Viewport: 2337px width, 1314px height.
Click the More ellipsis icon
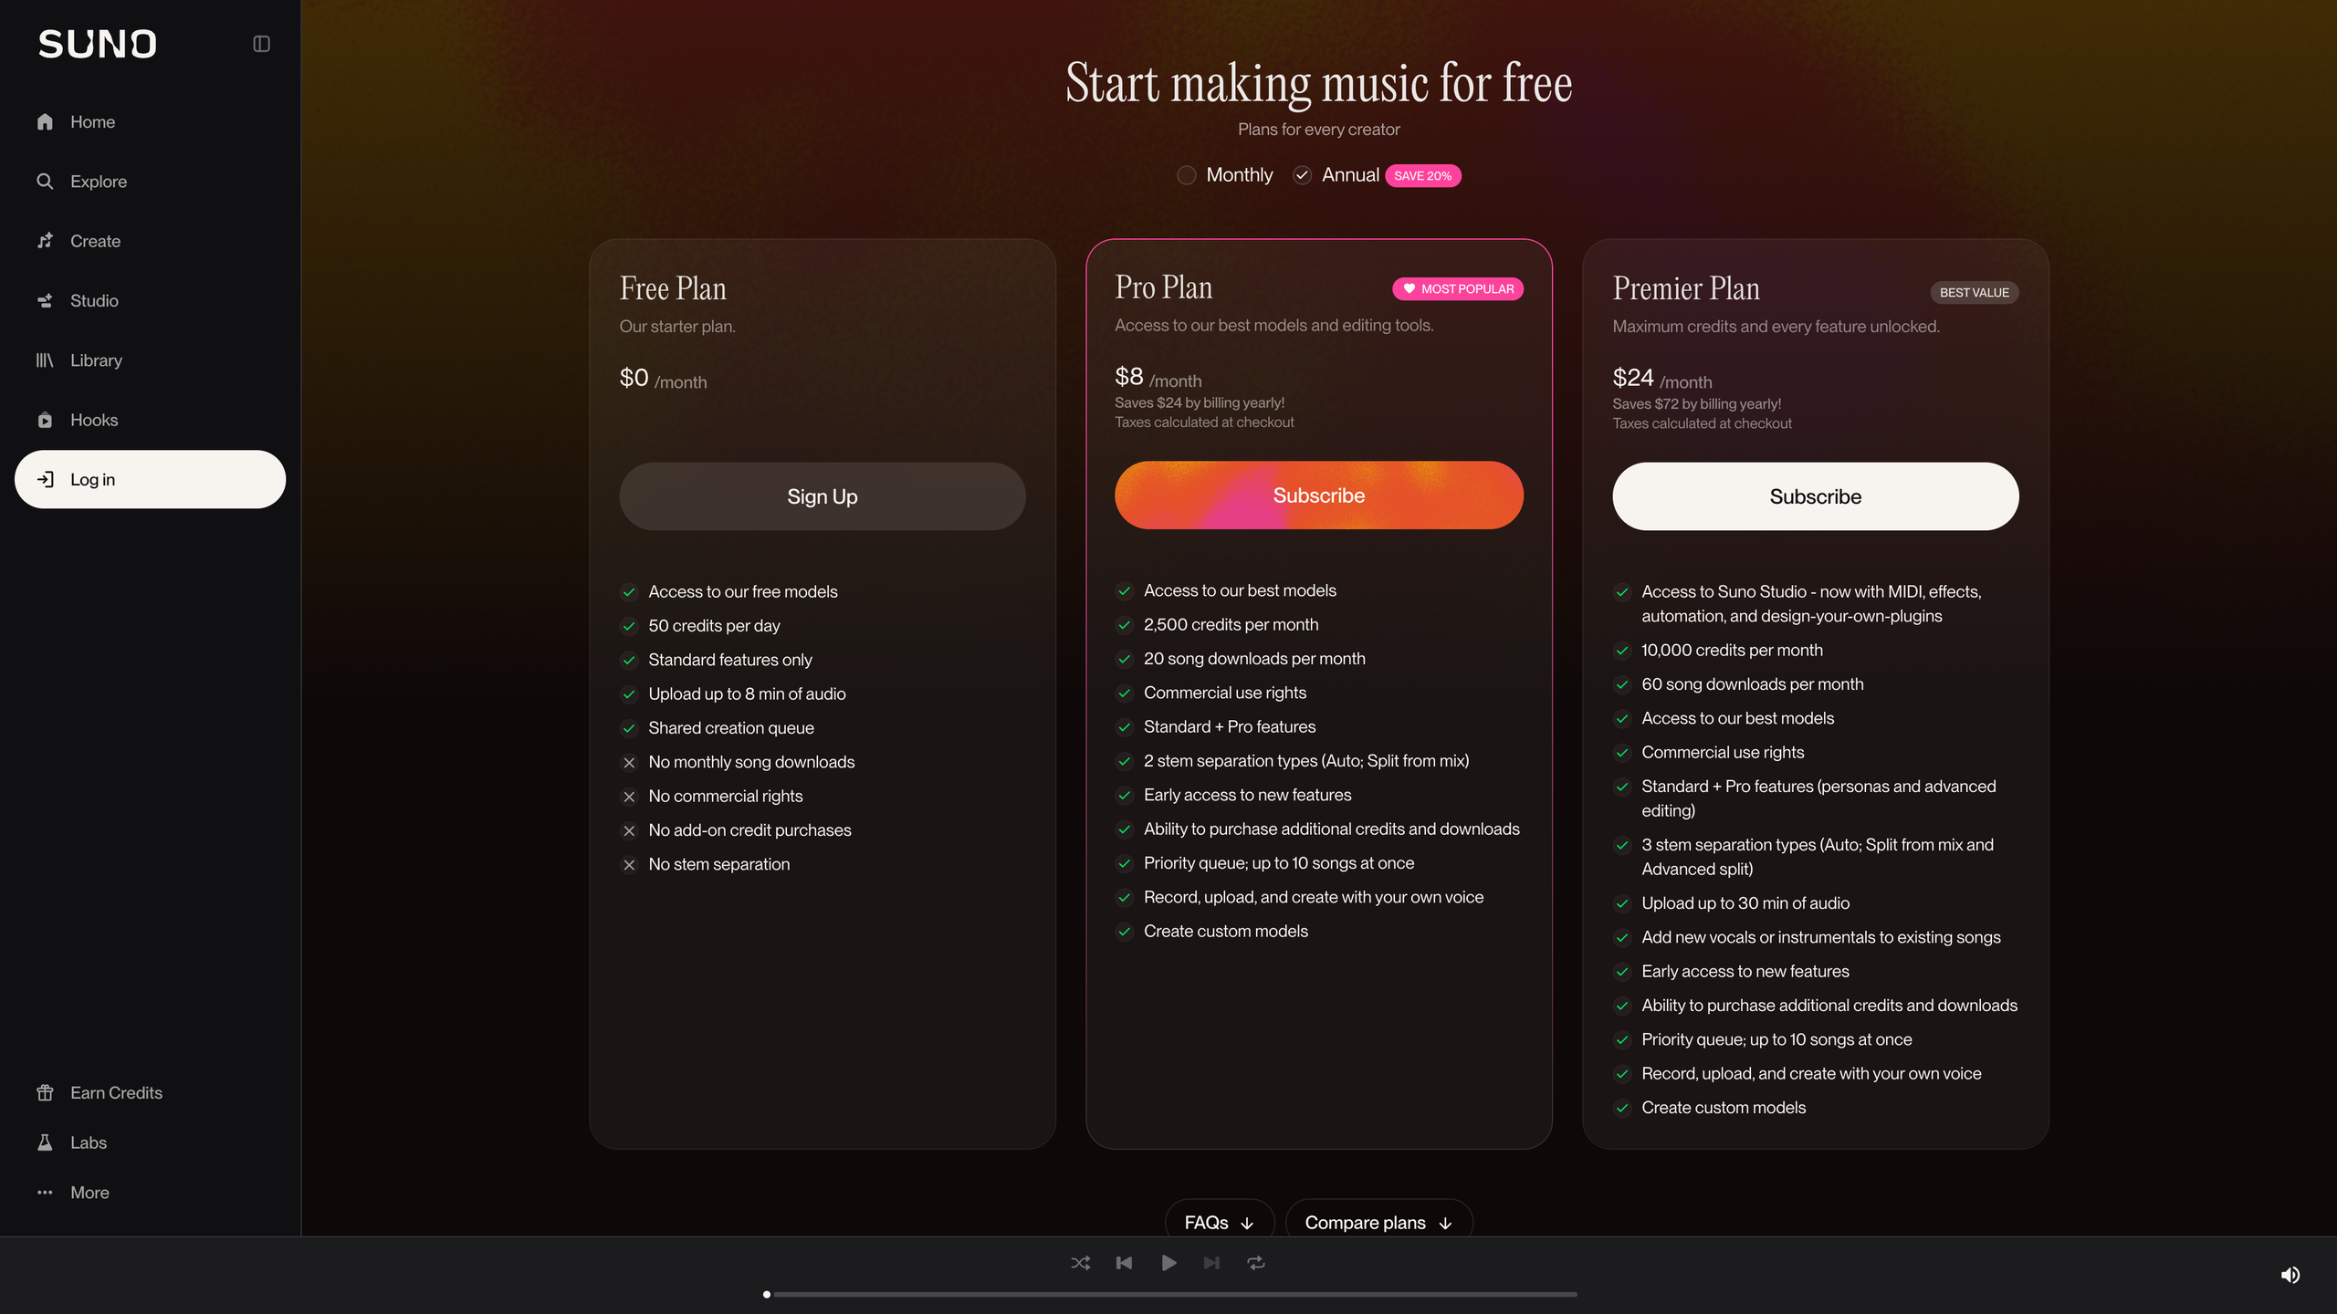[x=45, y=1193]
